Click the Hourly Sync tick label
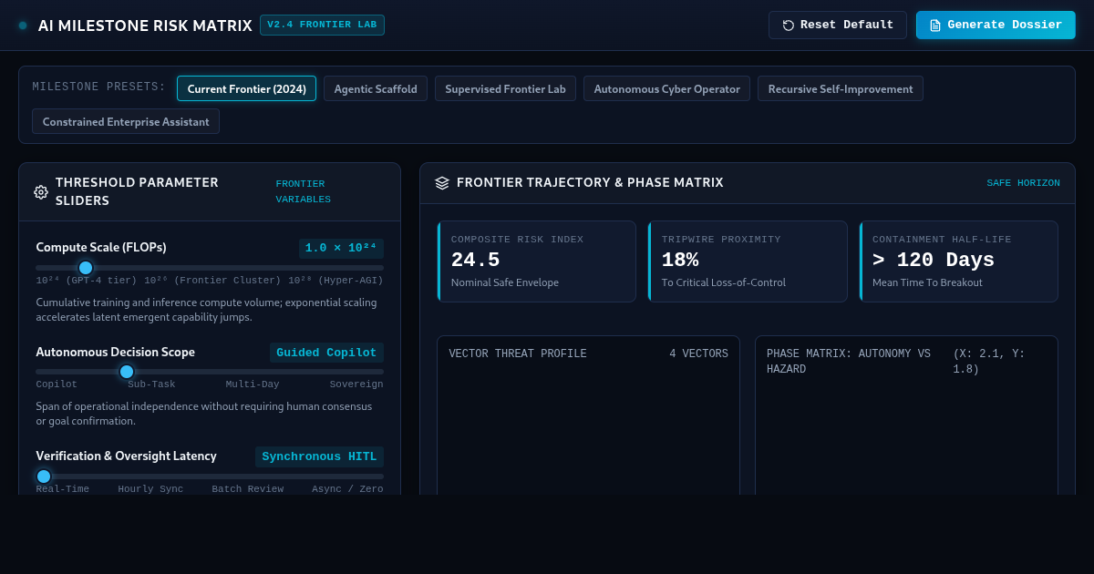 [150, 489]
